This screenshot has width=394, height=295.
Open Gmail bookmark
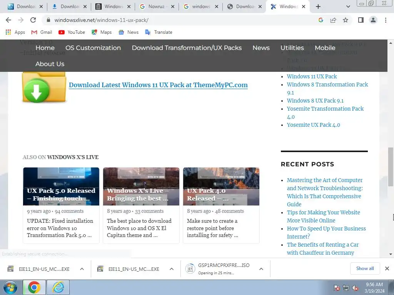[42, 32]
